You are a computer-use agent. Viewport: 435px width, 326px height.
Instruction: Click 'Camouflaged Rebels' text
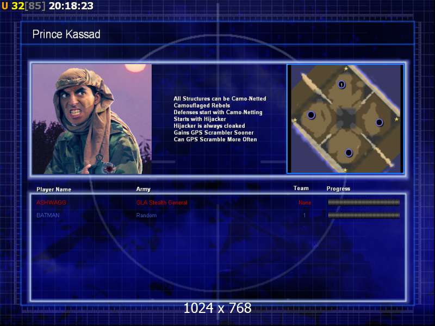point(202,105)
